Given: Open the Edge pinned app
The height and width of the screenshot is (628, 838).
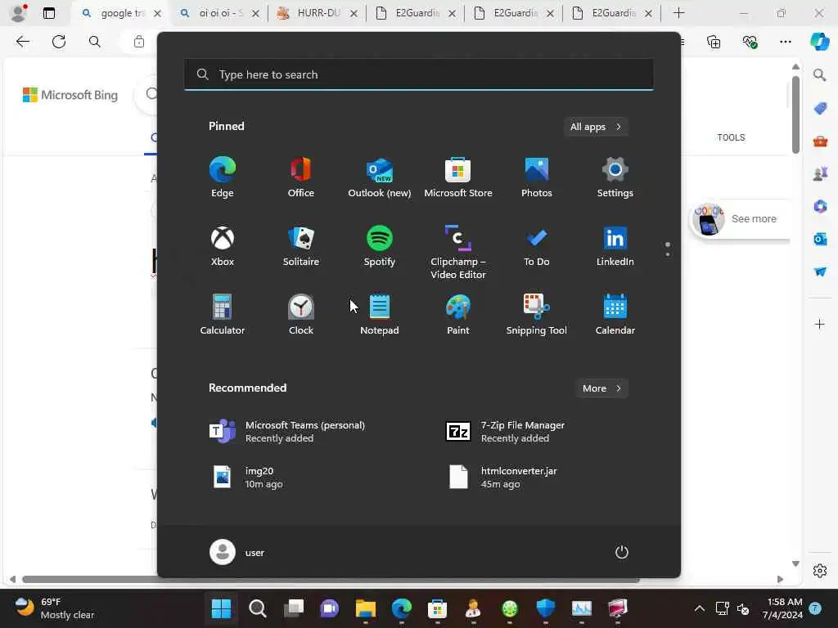Looking at the screenshot, I should point(223,177).
